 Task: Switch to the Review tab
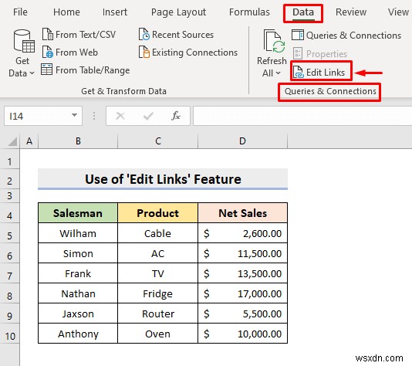tap(351, 12)
